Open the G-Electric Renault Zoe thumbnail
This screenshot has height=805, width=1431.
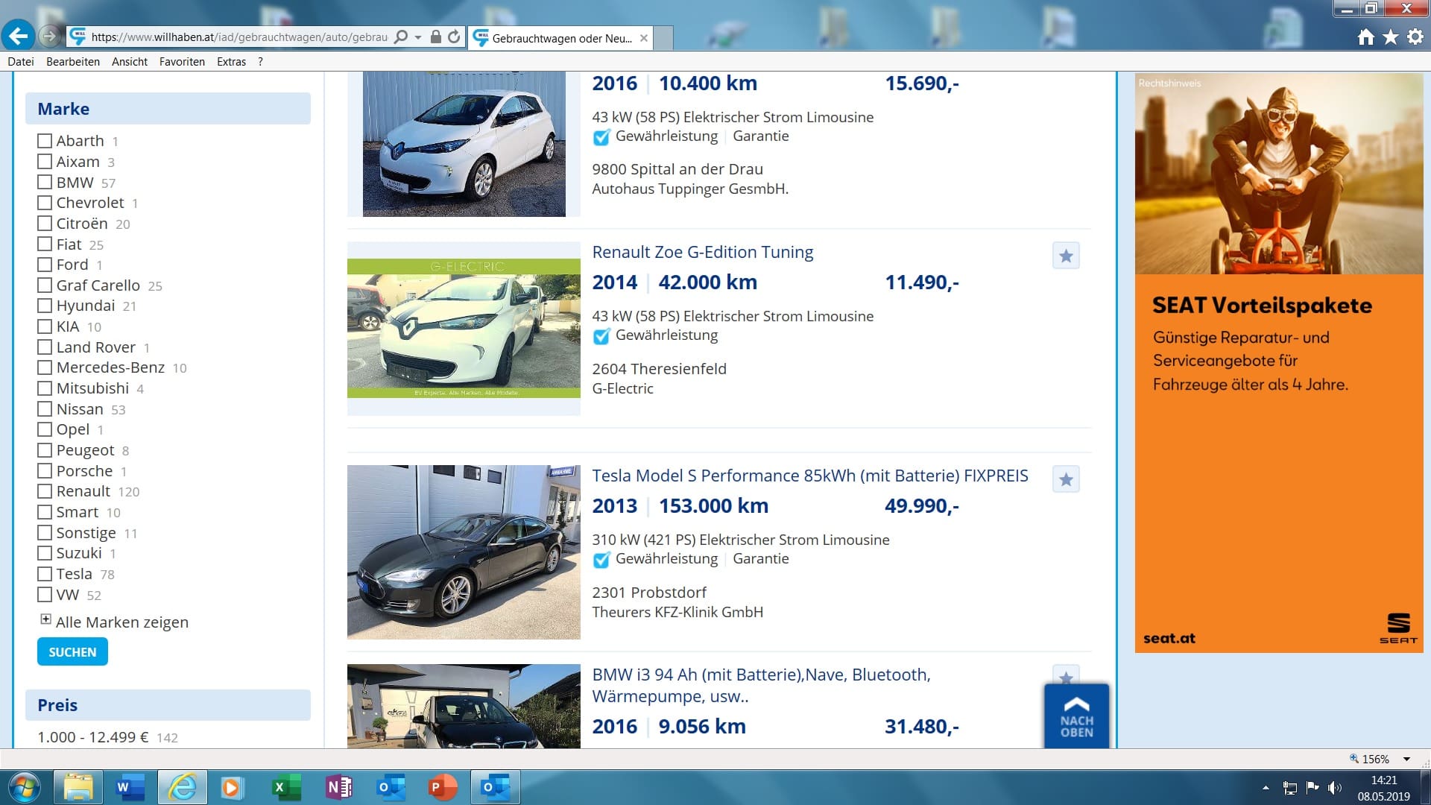(464, 328)
